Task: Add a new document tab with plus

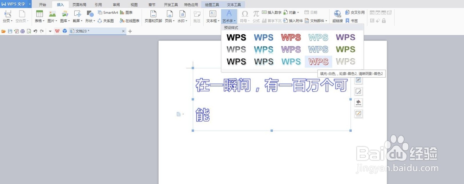Action: pyautogui.click(x=130, y=31)
